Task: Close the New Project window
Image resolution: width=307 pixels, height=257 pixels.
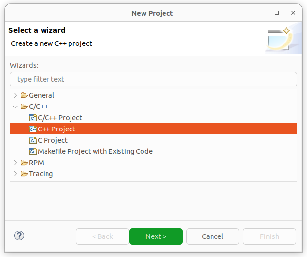Action: [294, 13]
